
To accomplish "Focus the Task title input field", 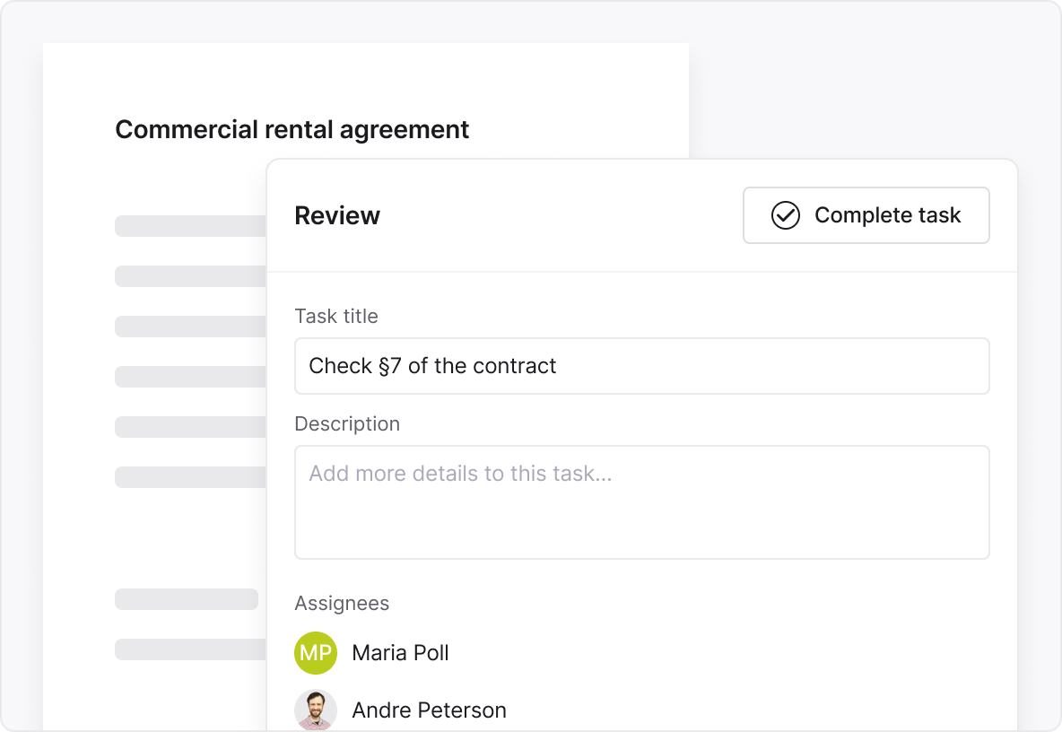I will (x=641, y=366).
